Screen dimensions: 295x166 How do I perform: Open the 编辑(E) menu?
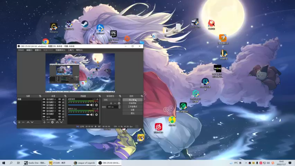tap(29, 50)
